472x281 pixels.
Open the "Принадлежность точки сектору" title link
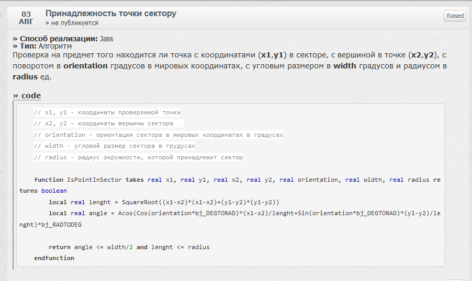click(x=111, y=14)
